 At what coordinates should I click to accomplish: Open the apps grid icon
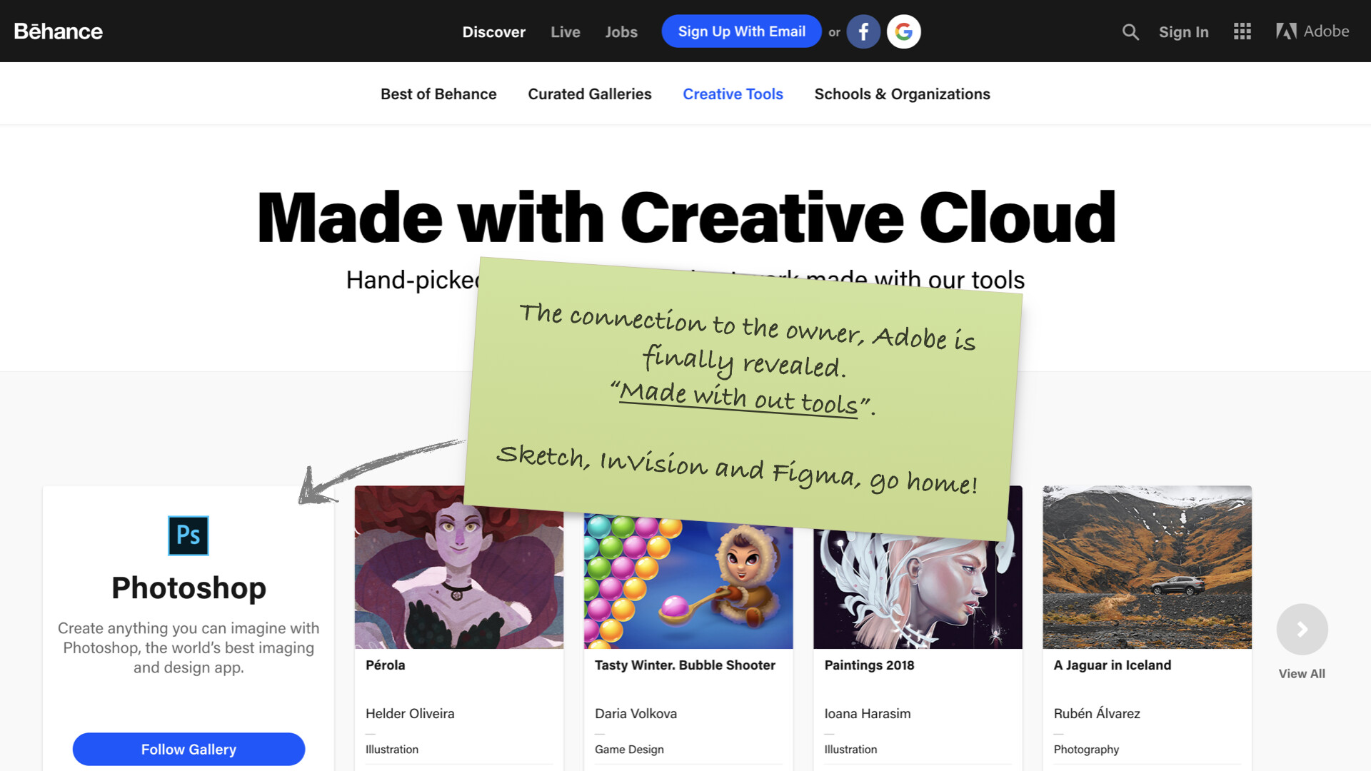click(1242, 31)
